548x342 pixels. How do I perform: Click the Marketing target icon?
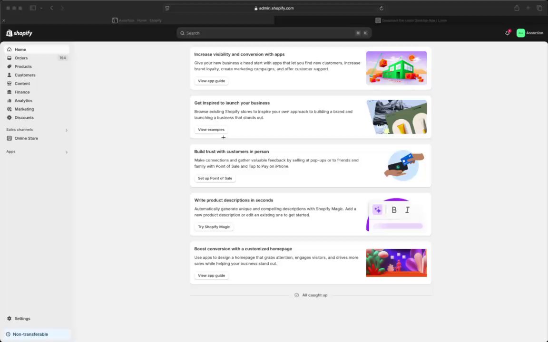[x=10, y=109]
